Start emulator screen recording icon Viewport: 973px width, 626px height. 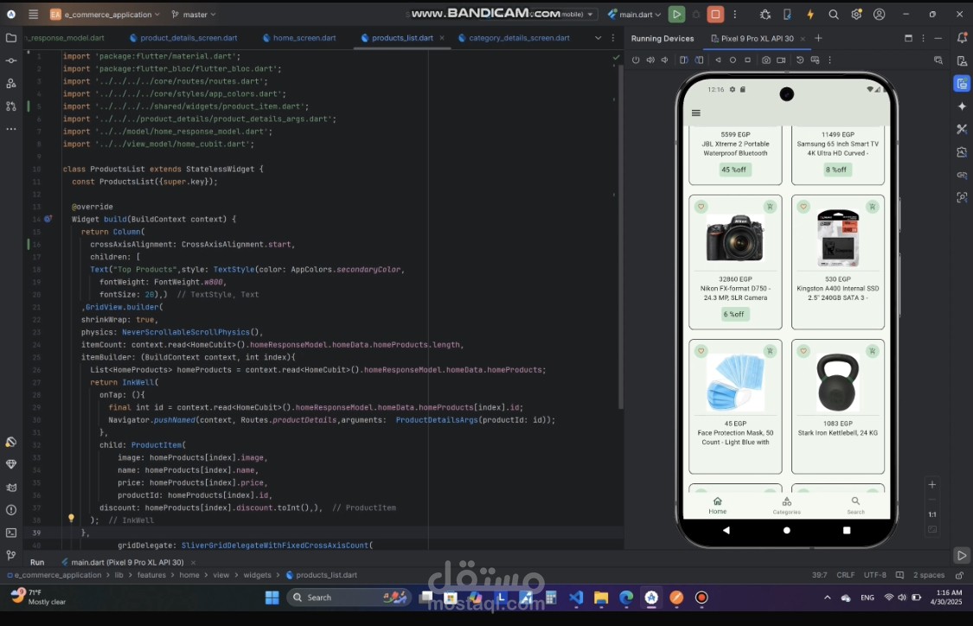[x=781, y=61]
